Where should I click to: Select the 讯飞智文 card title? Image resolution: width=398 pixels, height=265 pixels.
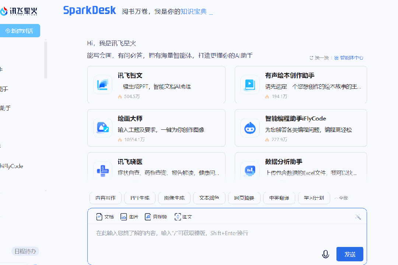coord(130,76)
